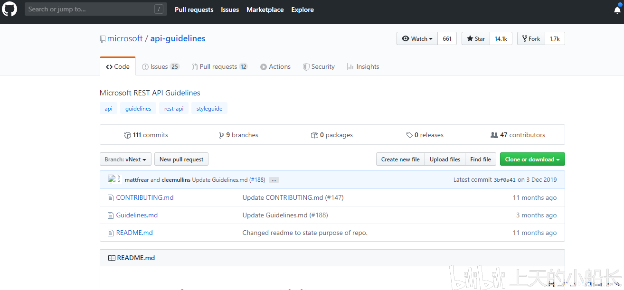Click the Issues count badge 25
The height and width of the screenshot is (290, 624).
click(x=175, y=67)
